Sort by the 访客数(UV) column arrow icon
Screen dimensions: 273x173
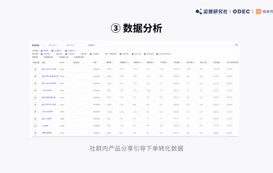click(142, 62)
